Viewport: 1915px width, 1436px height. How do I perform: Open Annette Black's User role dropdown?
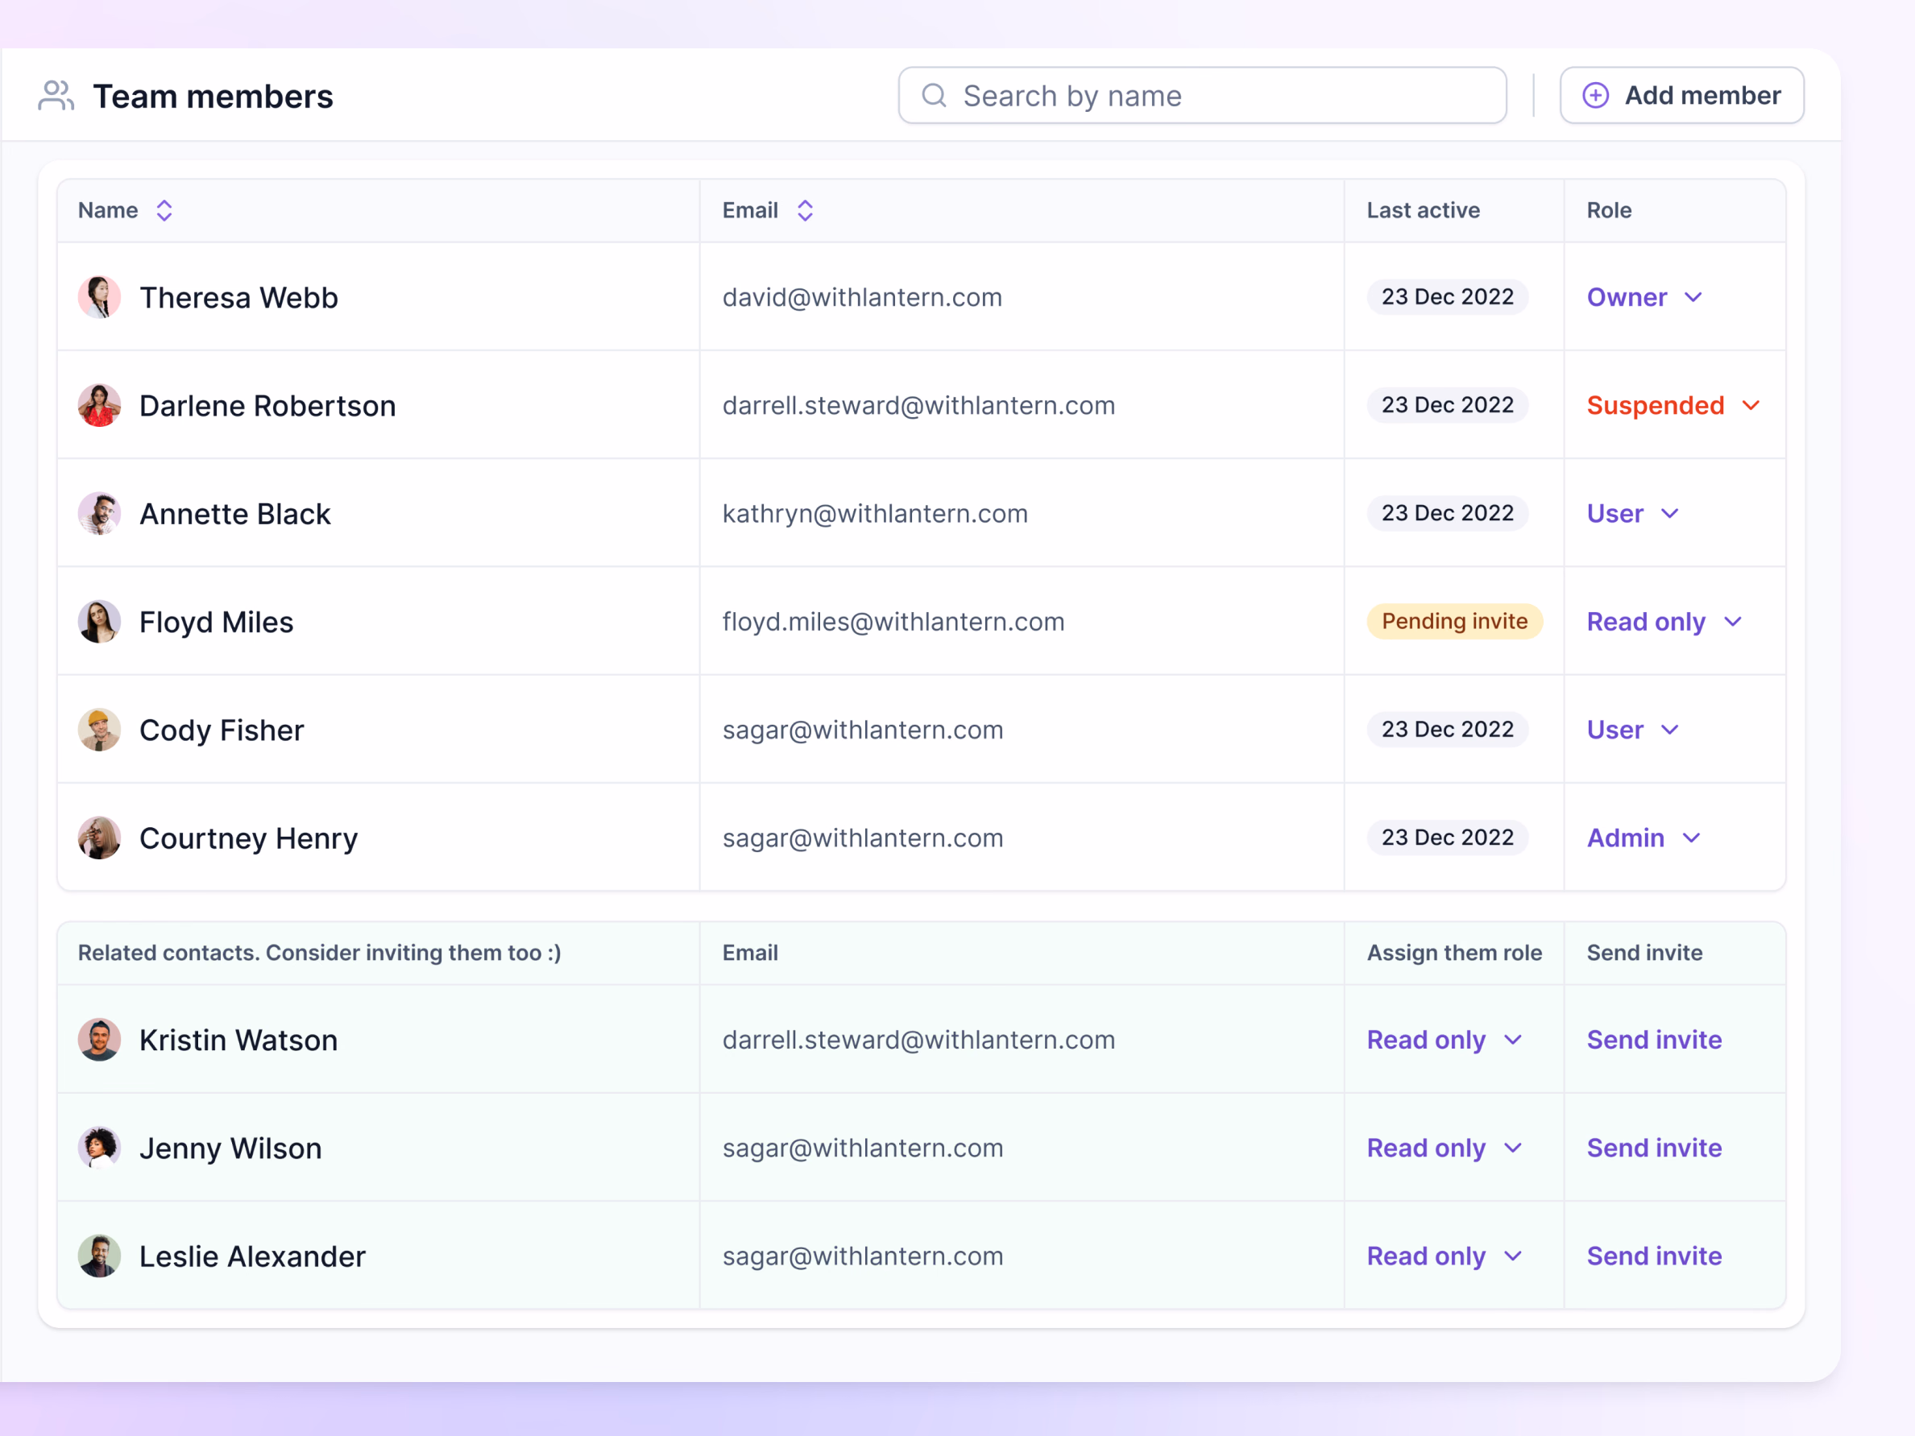click(1633, 513)
